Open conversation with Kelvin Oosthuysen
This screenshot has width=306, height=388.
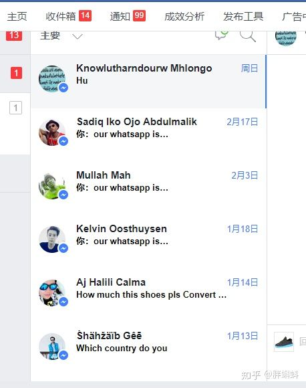[148, 238]
